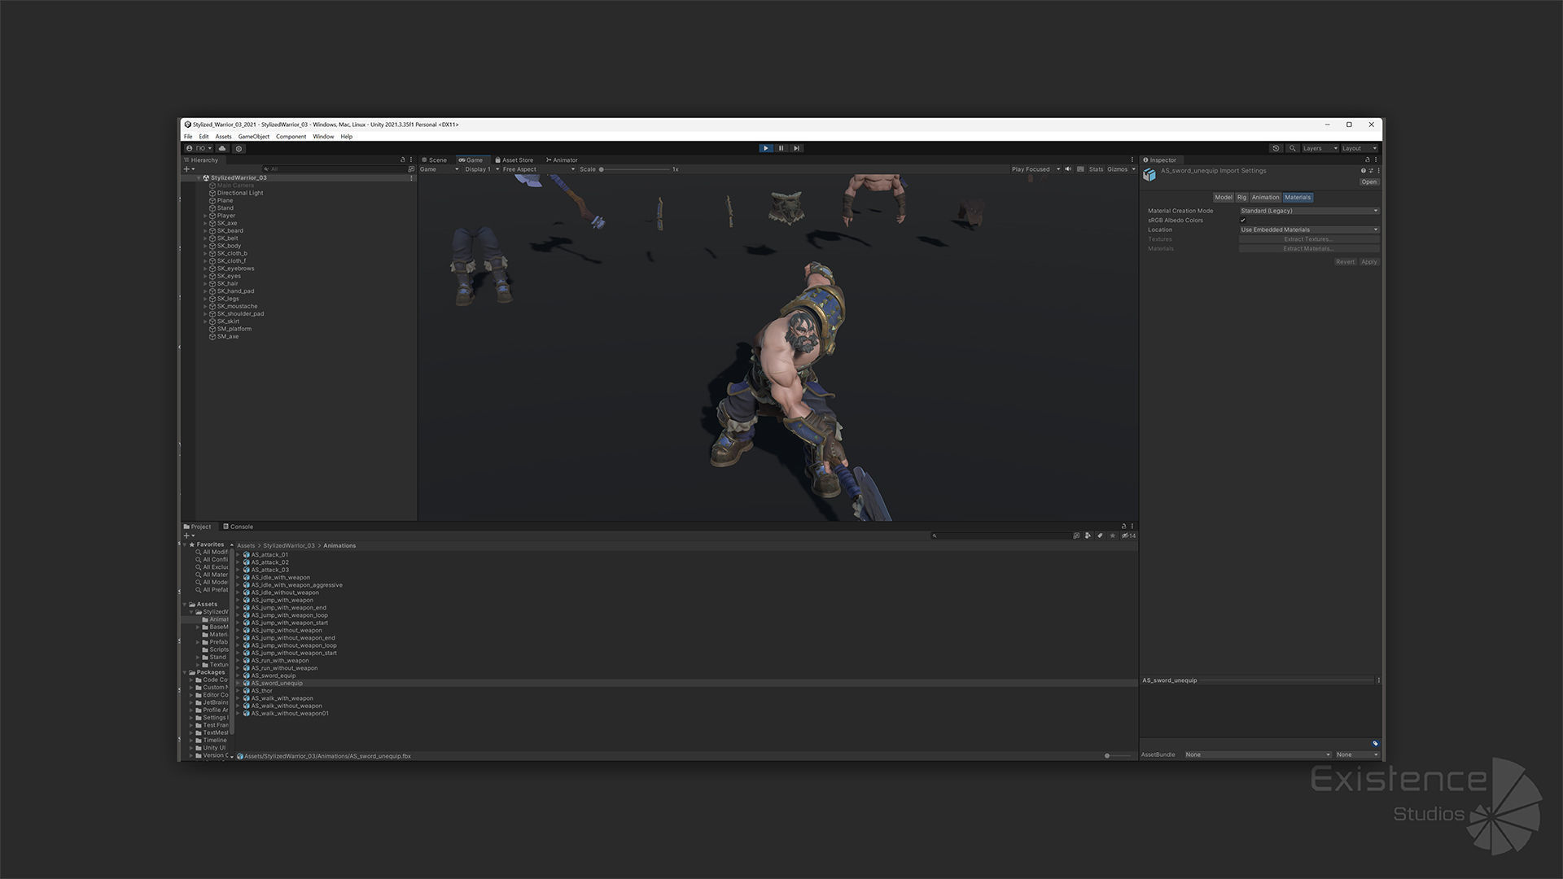The width and height of the screenshot is (1563, 879).
Task: Select the Animation import tab
Action: tap(1265, 197)
